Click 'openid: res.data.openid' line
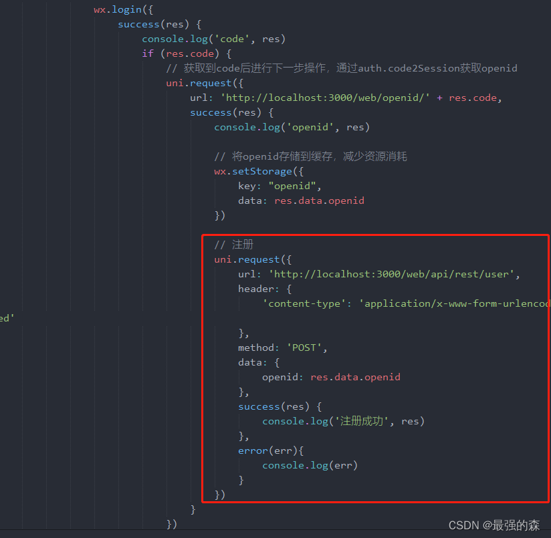This screenshot has width=551, height=538. (332, 377)
